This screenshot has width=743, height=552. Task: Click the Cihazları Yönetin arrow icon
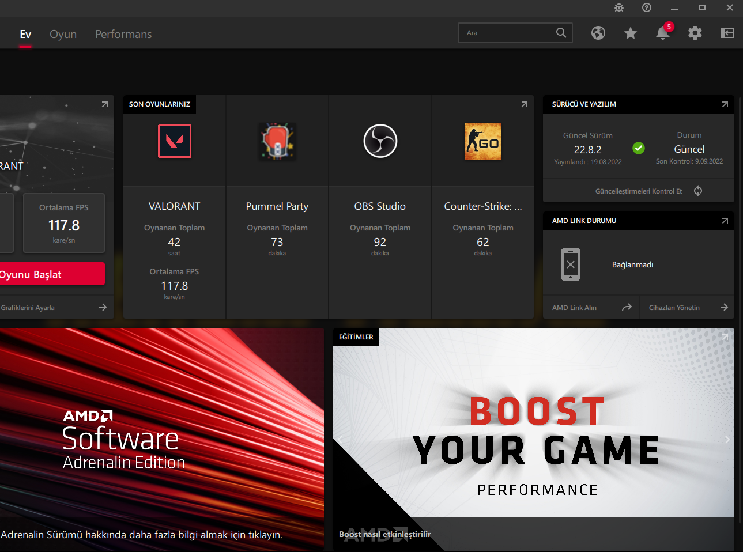tap(724, 308)
